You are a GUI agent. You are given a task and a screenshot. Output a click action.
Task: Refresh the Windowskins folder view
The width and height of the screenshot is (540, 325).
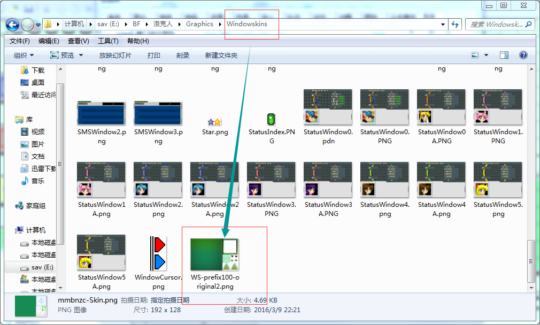455,24
